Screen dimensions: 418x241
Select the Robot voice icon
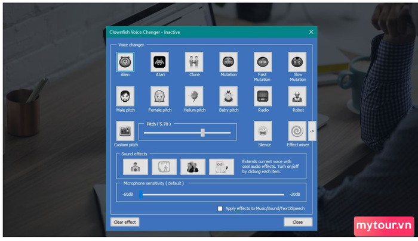click(297, 96)
